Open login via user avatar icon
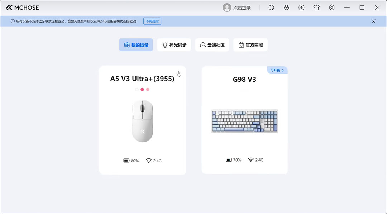 click(227, 8)
